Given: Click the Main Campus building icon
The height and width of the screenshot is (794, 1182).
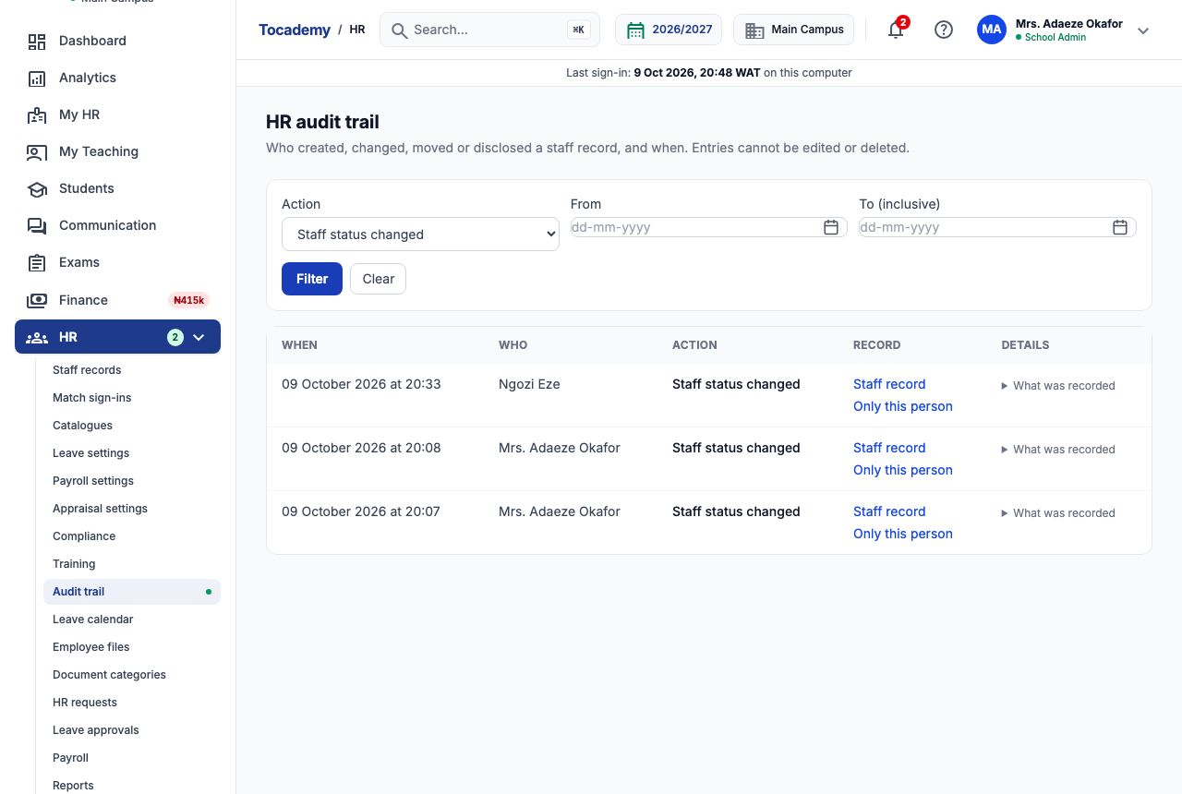Looking at the screenshot, I should [x=754, y=30].
